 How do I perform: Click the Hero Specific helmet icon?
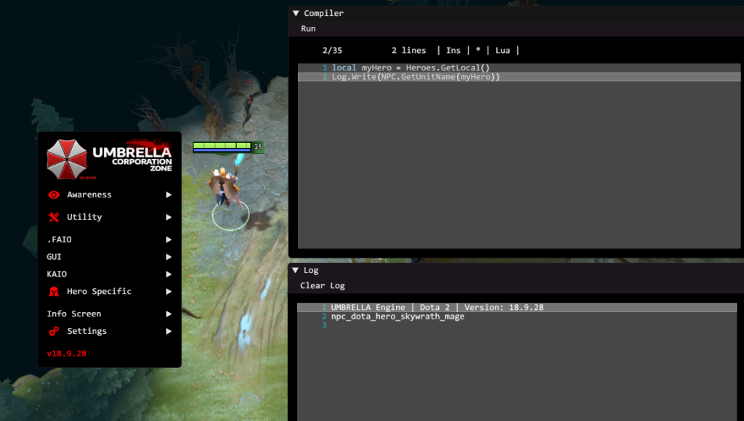coord(53,292)
